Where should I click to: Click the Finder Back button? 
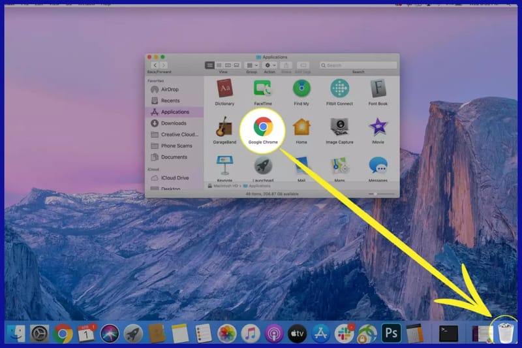(x=155, y=65)
